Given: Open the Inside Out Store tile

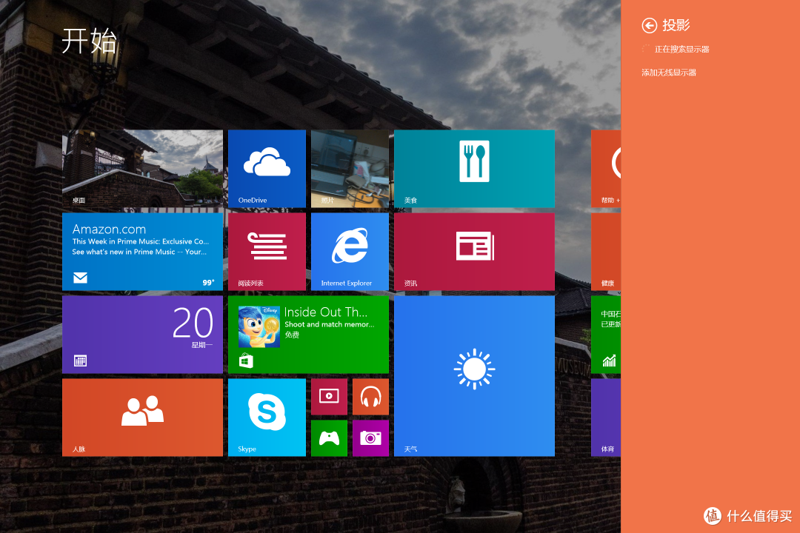Looking at the screenshot, I should [308, 335].
